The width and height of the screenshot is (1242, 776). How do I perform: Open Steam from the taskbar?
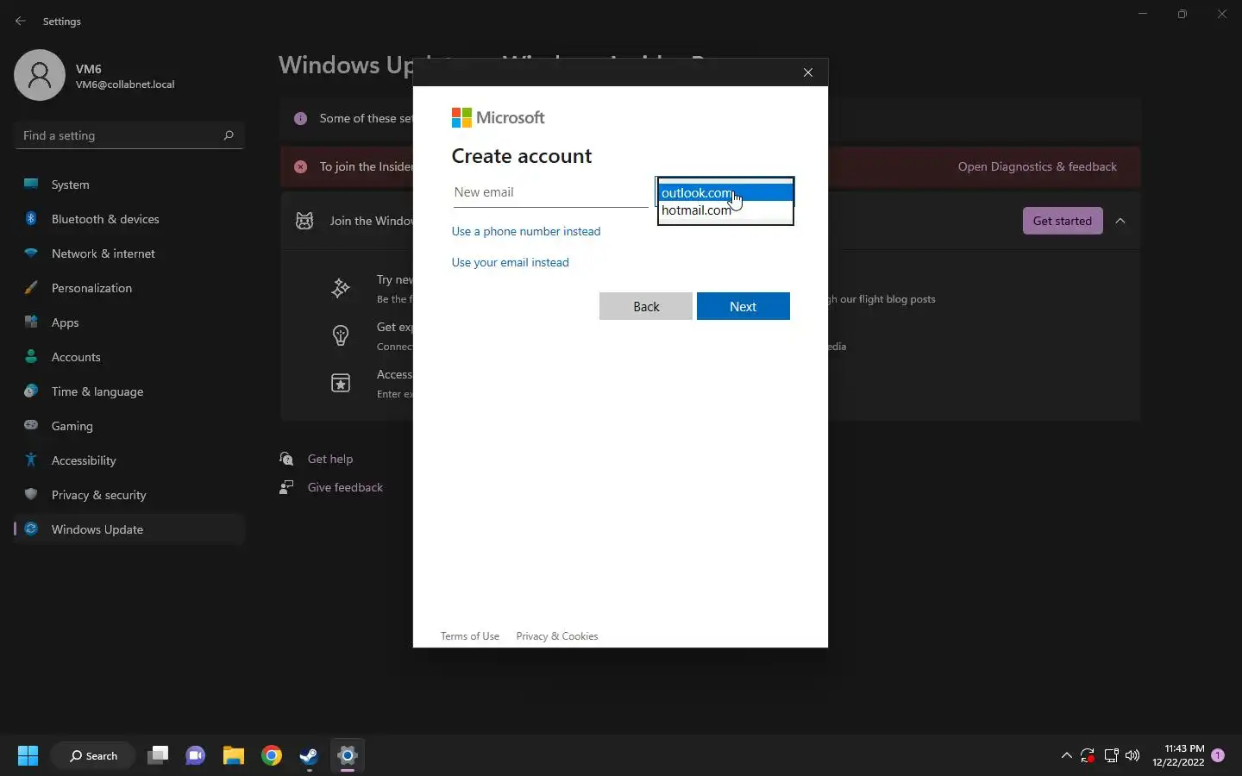(310, 756)
